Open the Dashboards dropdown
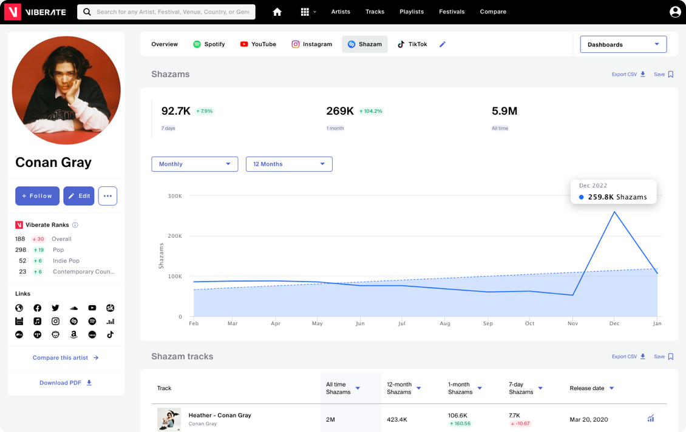The image size is (686, 432). pos(623,44)
